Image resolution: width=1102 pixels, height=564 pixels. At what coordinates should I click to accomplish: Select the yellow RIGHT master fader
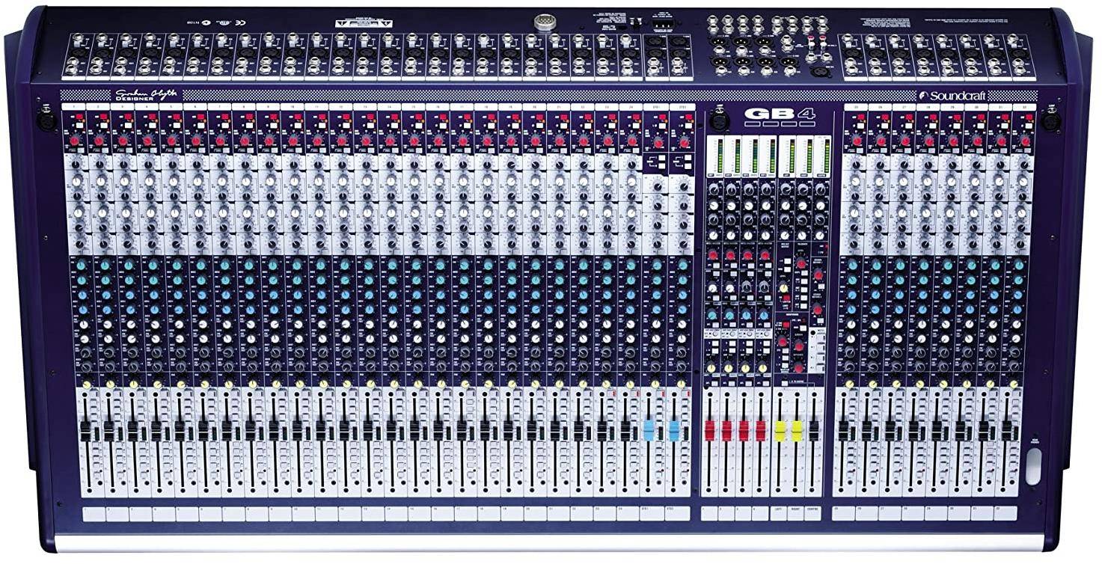(797, 431)
